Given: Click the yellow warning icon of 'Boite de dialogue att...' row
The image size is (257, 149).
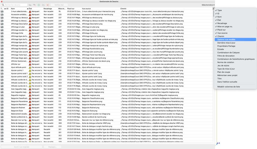Looking at the screenshot, I should coord(30,123).
